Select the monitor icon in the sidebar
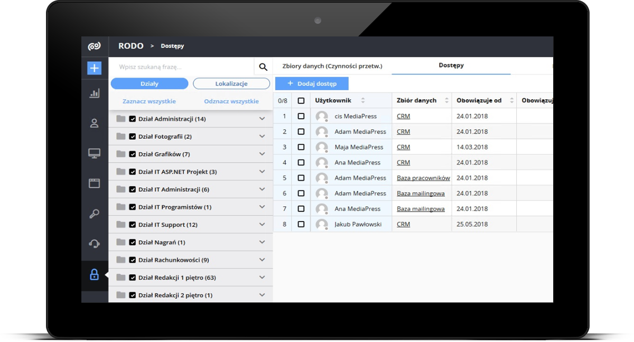Viewport: 634px width, 342px height. click(95, 154)
